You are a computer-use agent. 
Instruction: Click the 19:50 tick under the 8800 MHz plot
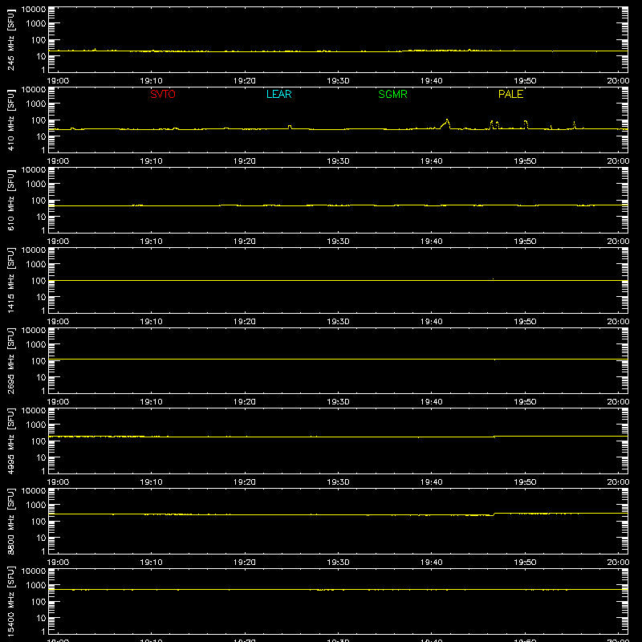click(x=525, y=563)
